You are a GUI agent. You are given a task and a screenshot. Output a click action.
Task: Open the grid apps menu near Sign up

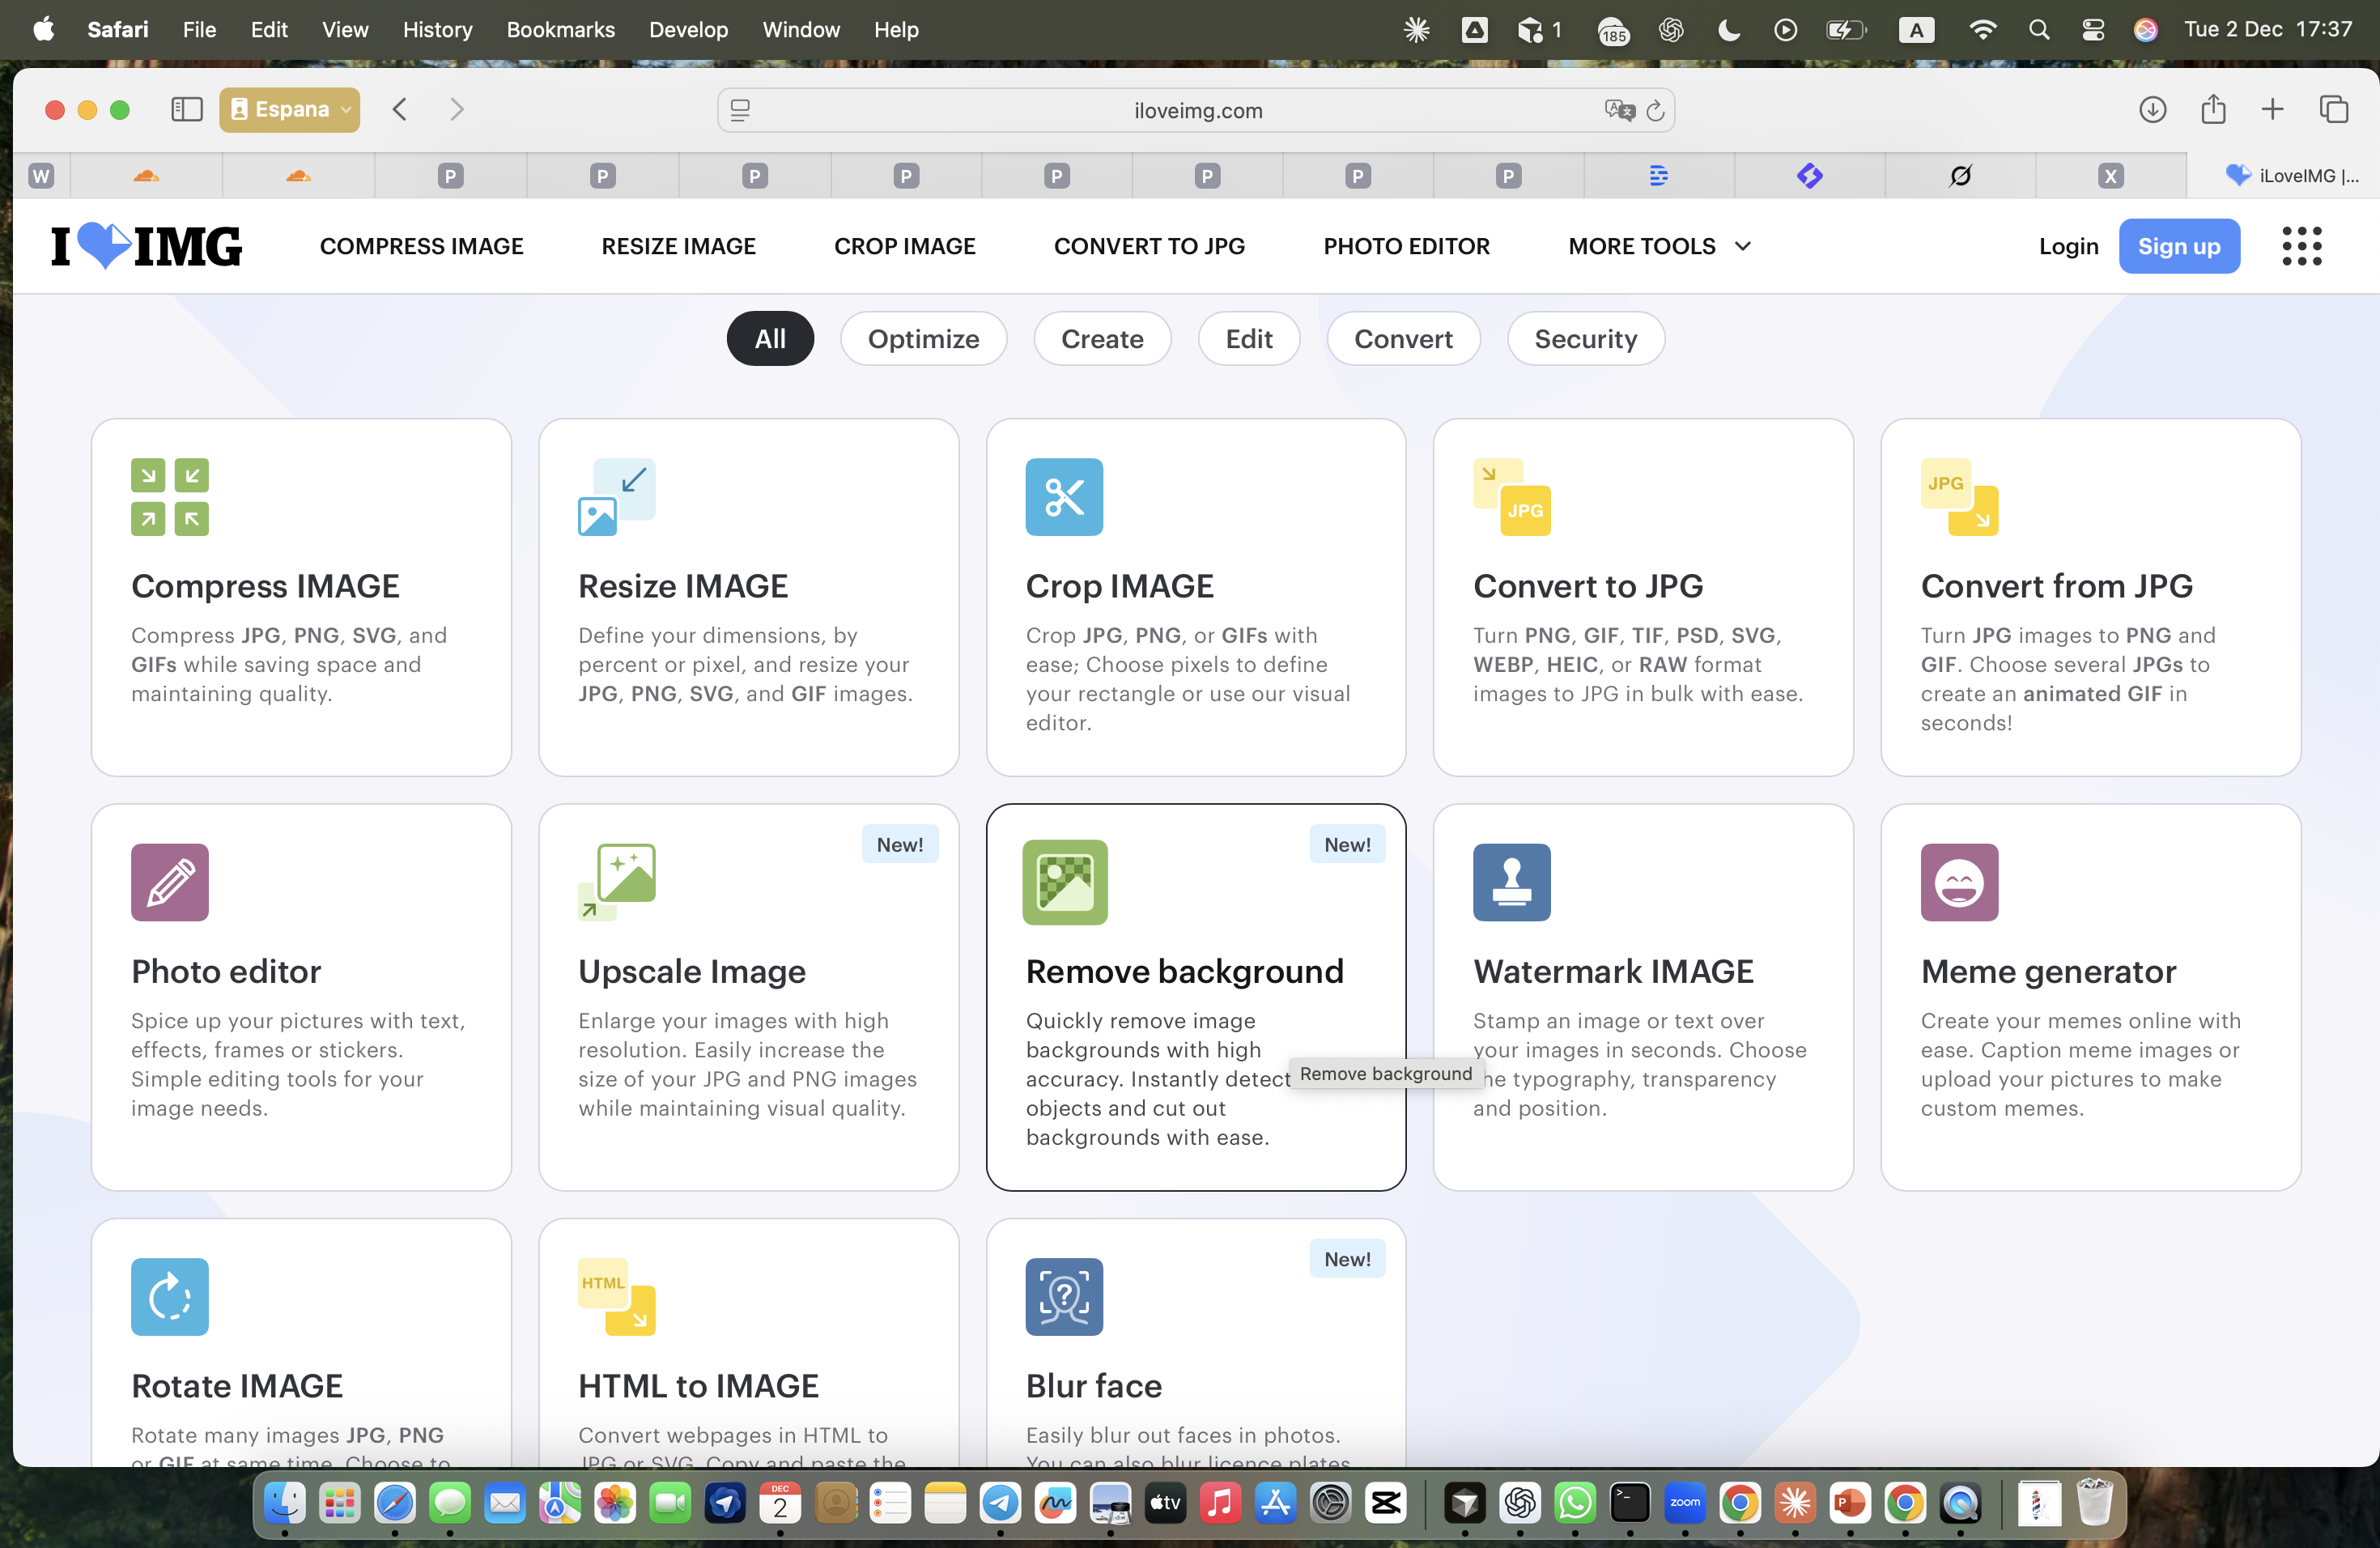[x=2302, y=246]
